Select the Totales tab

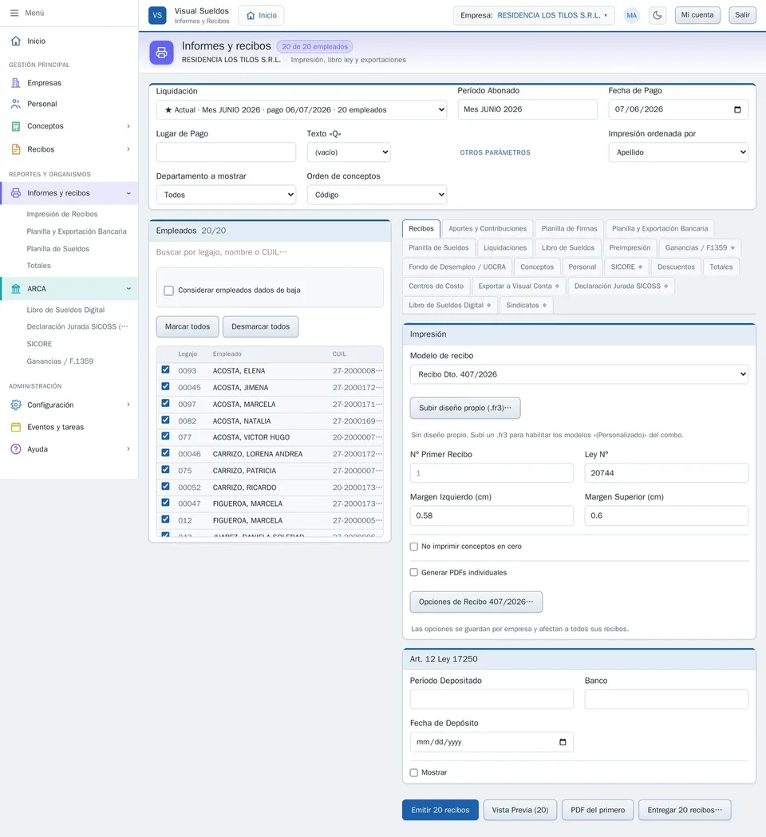click(721, 267)
